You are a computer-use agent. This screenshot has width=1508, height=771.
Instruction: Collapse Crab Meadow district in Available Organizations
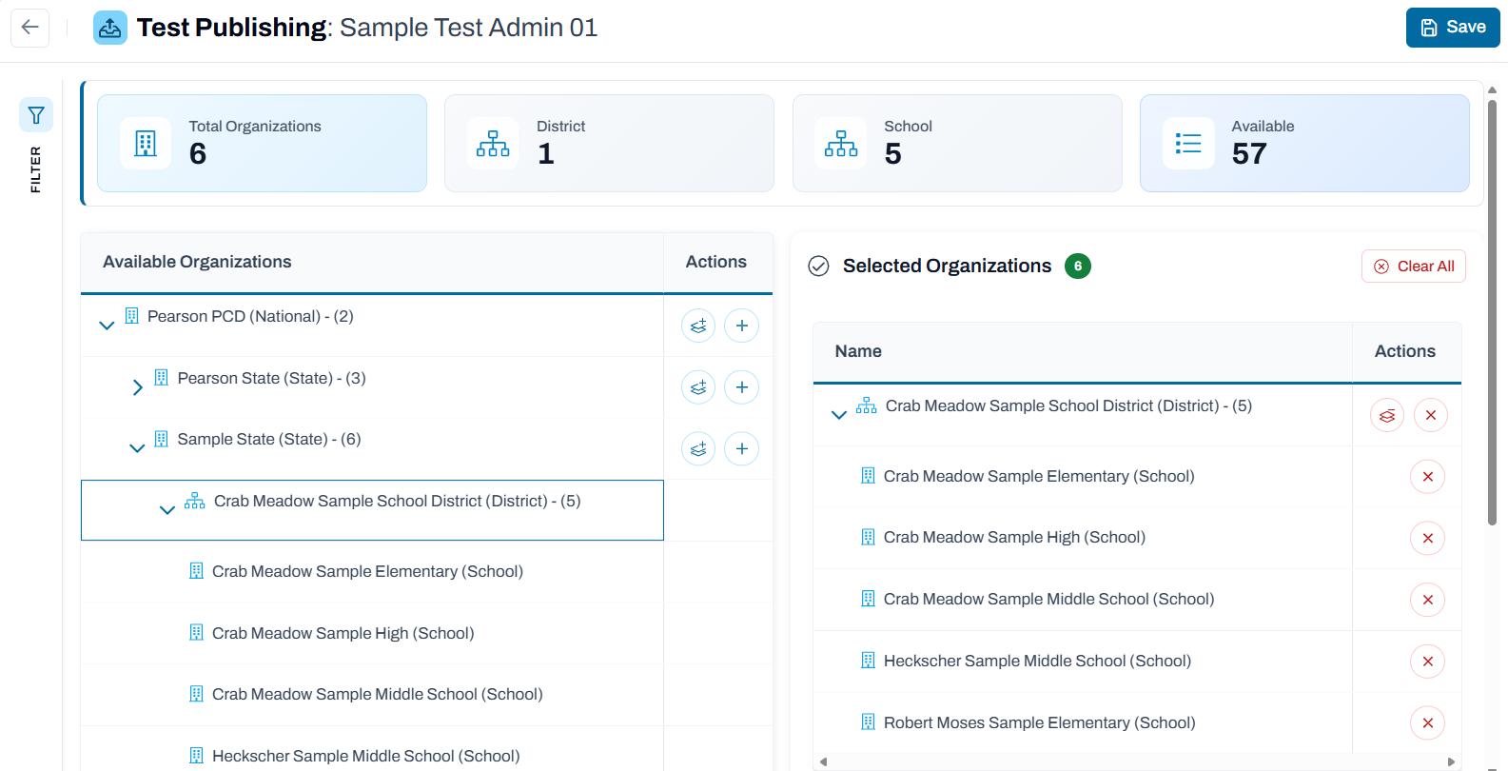(x=167, y=510)
